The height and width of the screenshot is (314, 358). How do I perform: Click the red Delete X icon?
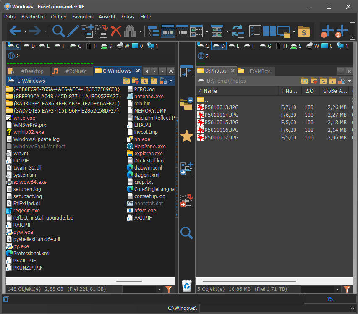tap(116, 31)
